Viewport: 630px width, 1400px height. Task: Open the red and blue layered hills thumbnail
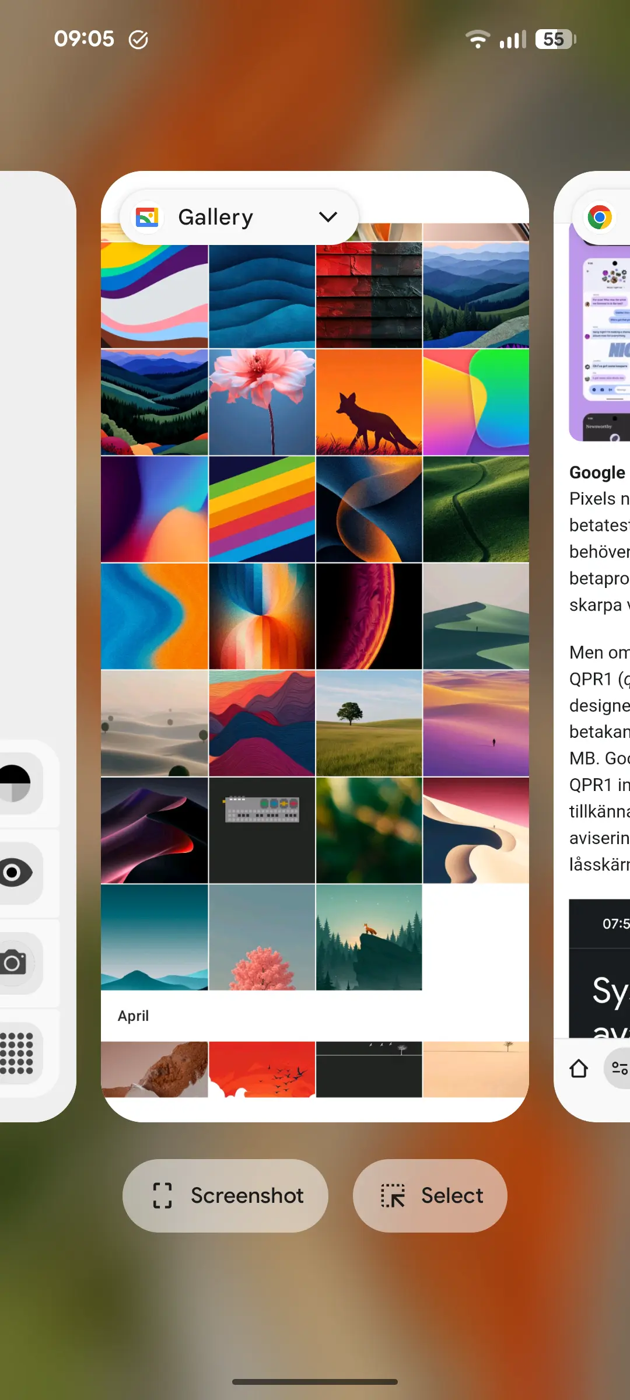[x=262, y=723]
